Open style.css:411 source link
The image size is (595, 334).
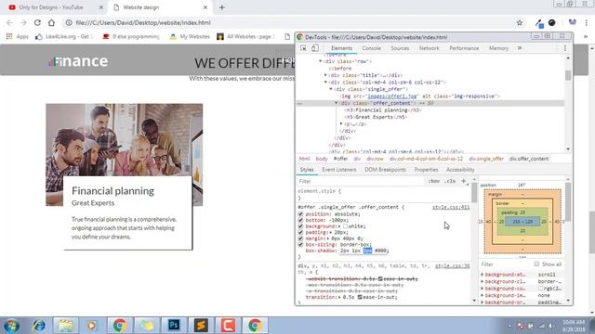[451, 207]
